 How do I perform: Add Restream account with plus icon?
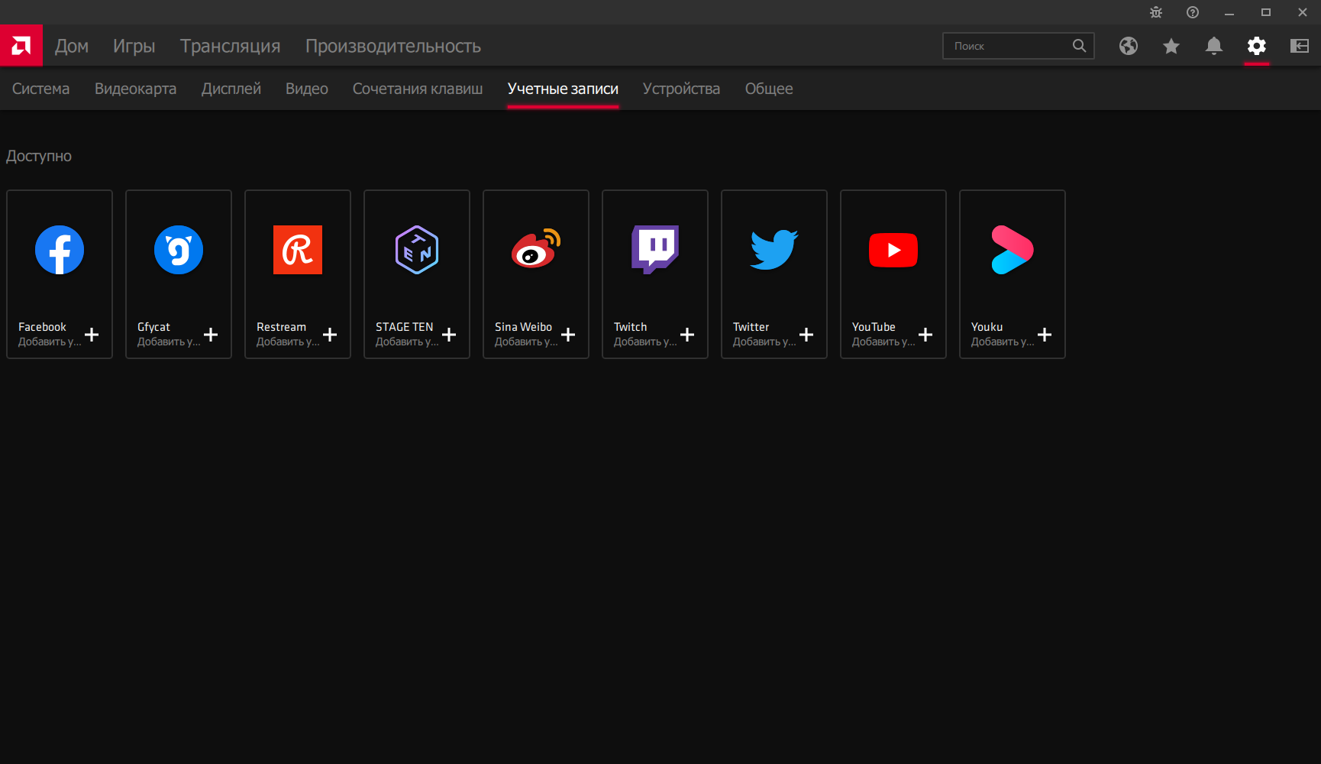pyautogui.click(x=330, y=335)
